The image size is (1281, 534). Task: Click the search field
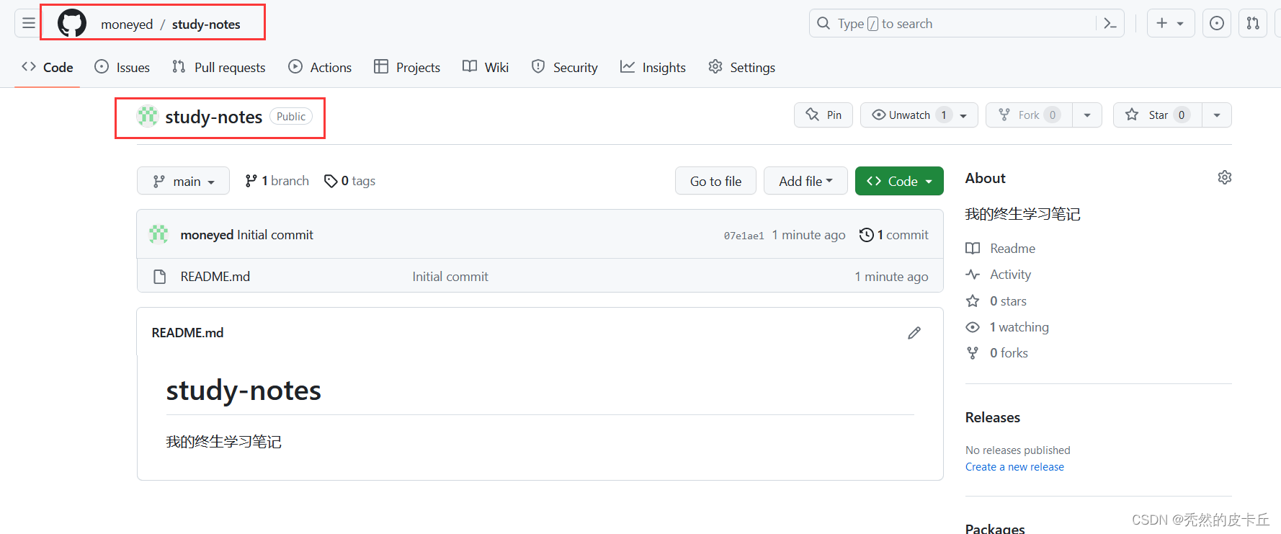pyautogui.click(x=965, y=24)
